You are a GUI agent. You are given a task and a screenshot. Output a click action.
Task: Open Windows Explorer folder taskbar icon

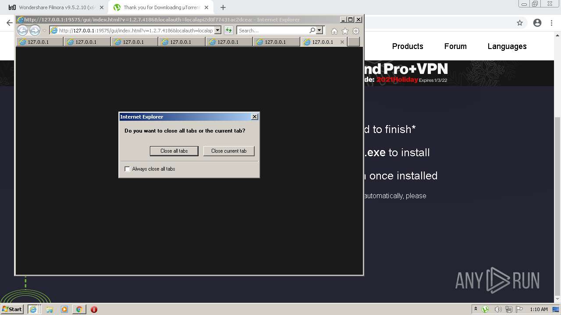[50, 309]
